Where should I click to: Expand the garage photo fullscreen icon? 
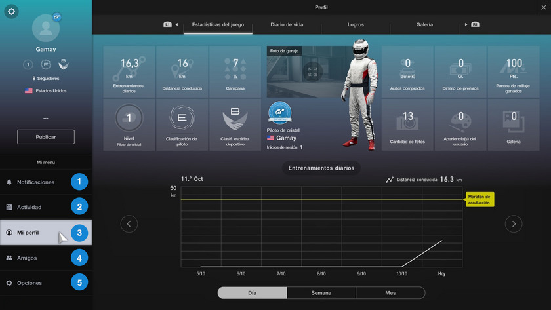[312, 72]
